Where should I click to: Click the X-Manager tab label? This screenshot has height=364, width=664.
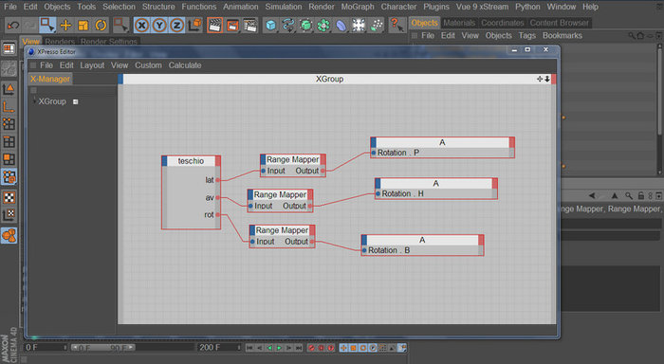coord(50,79)
